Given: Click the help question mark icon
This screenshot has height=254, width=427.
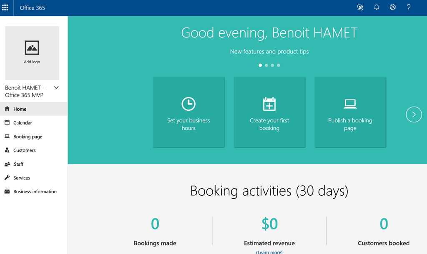Looking at the screenshot, I should 409,7.
